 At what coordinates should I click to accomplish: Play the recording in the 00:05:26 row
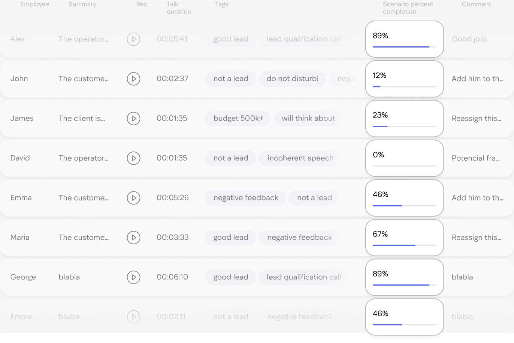pyautogui.click(x=133, y=198)
